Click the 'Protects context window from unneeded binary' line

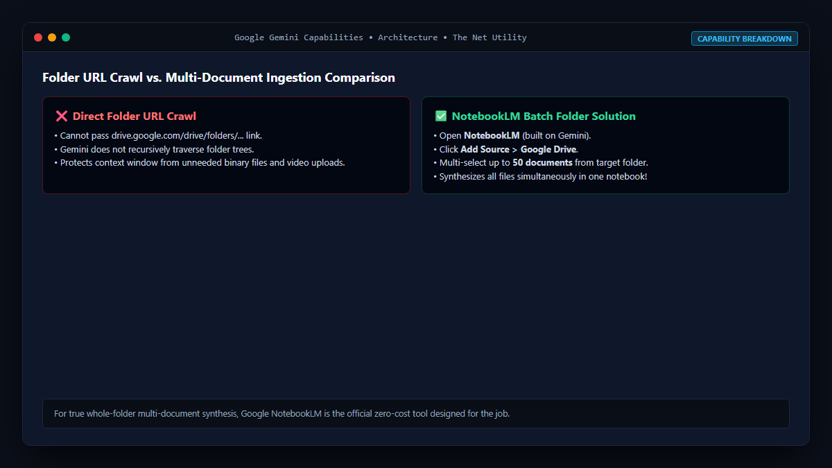coord(200,163)
